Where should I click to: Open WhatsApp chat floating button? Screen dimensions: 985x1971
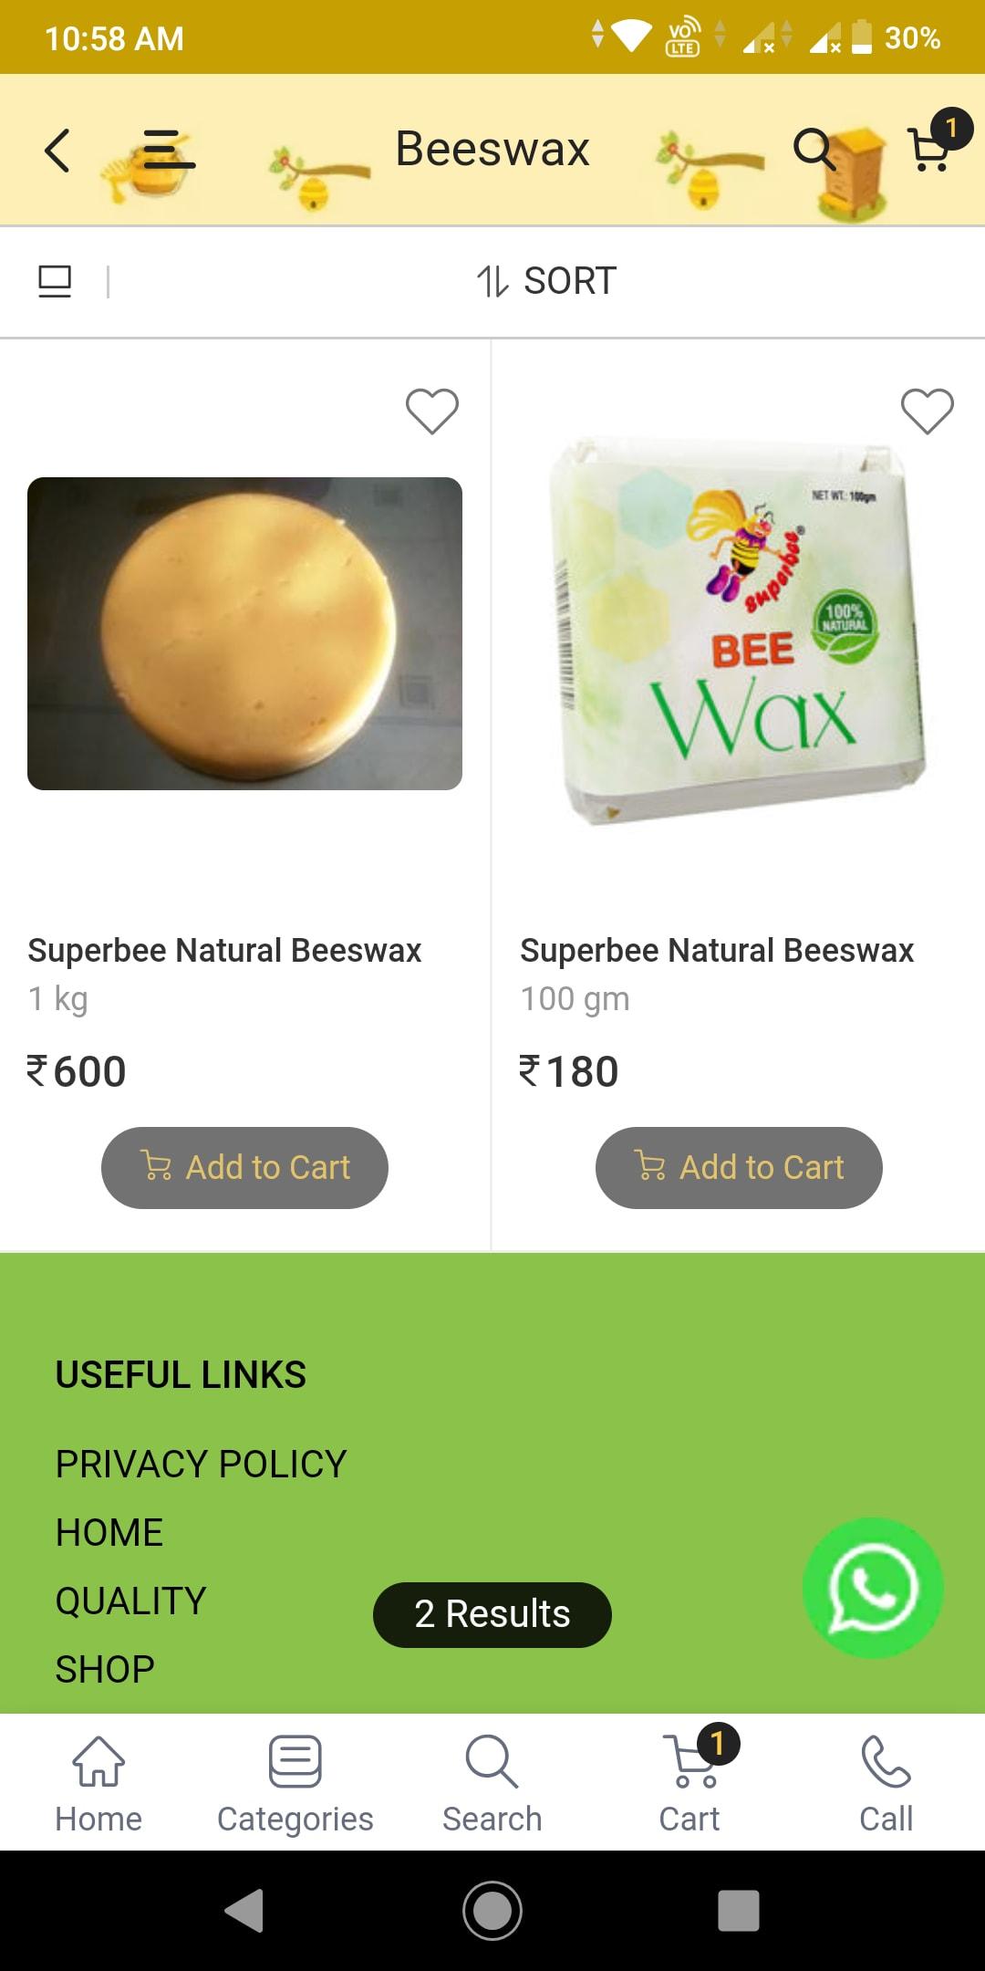point(873,1588)
